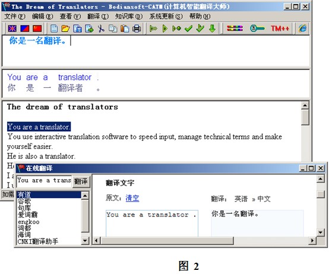This screenshot has width=329, height=274.
Task: Open the 文件 (F) menu
Action: click(15, 17)
